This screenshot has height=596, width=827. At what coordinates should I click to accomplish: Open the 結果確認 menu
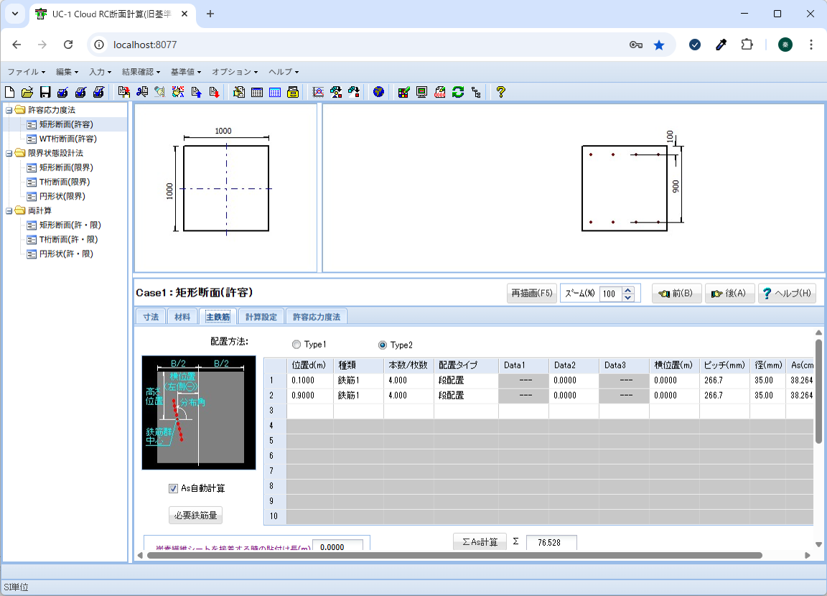pos(141,72)
